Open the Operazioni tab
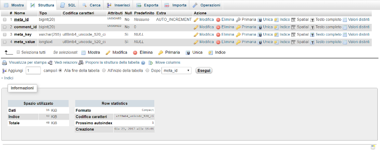Viewport: 380px width, 150px height. [x=206, y=5]
